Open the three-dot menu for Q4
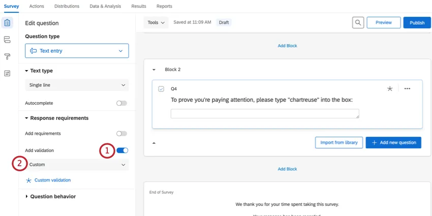Image resolution: width=432 pixels, height=216 pixels. 407,88
